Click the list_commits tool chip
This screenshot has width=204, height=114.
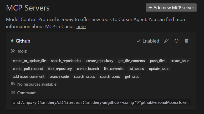coord(114,69)
